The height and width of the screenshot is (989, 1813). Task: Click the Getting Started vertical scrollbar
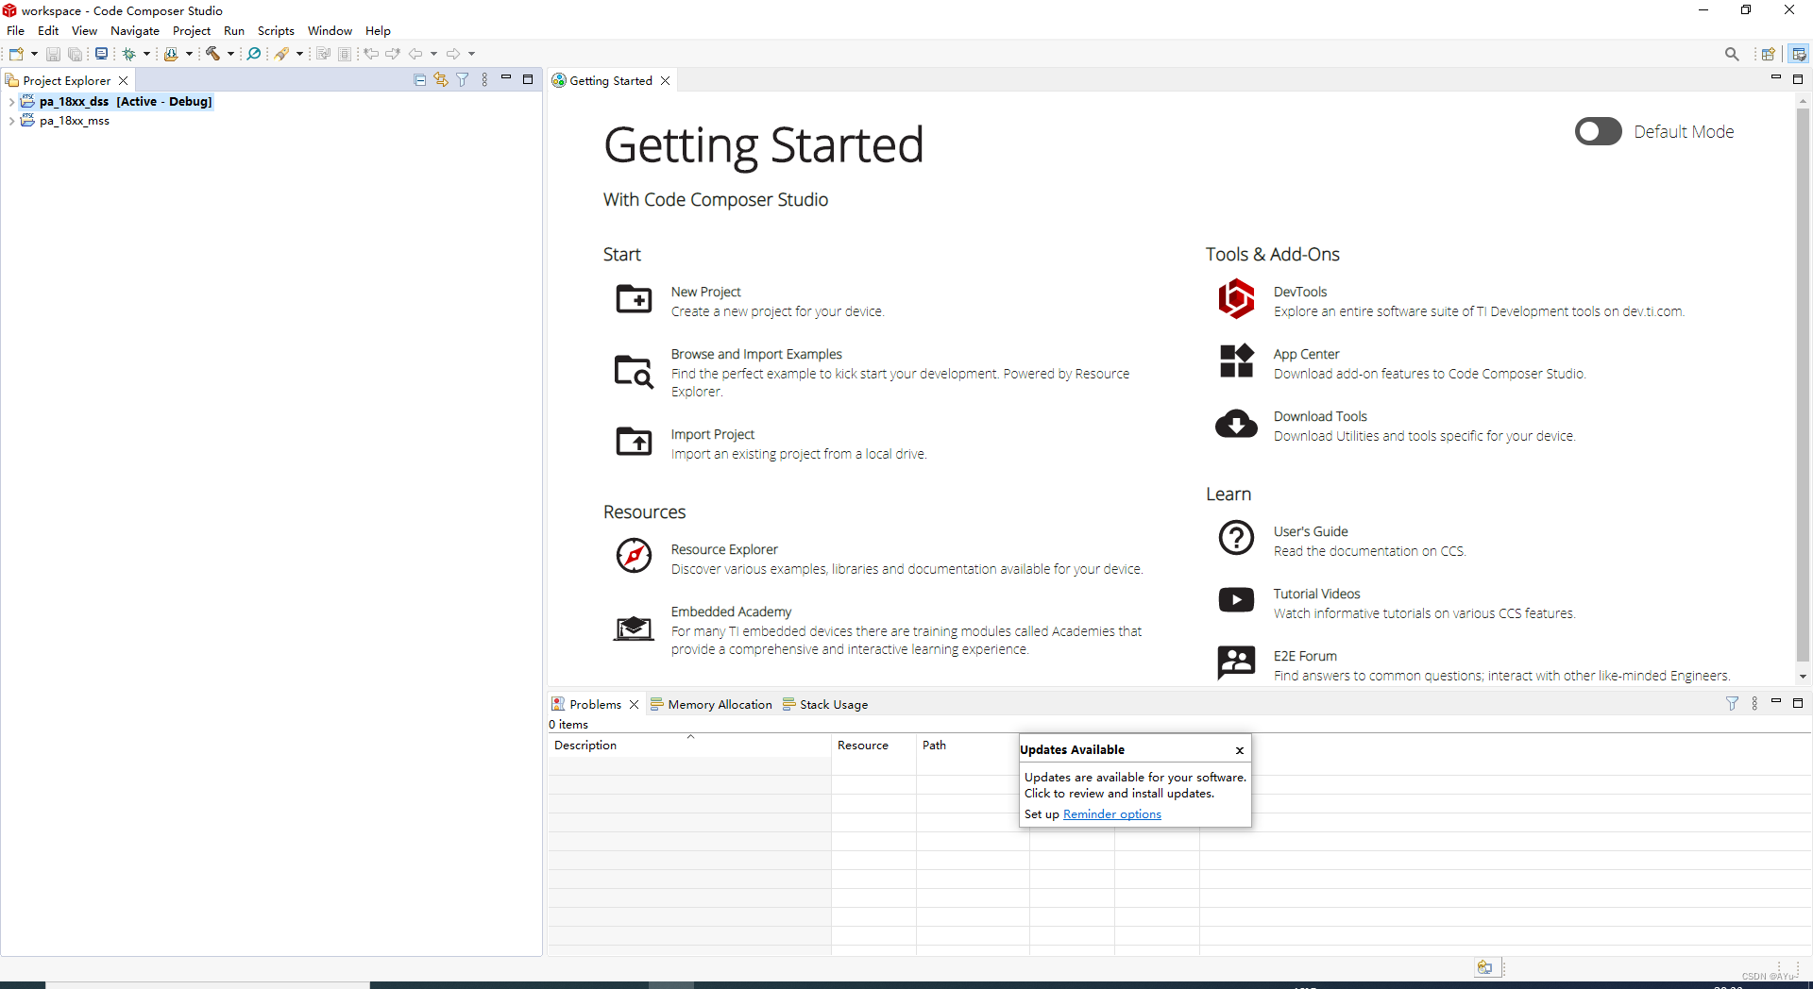click(1803, 384)
